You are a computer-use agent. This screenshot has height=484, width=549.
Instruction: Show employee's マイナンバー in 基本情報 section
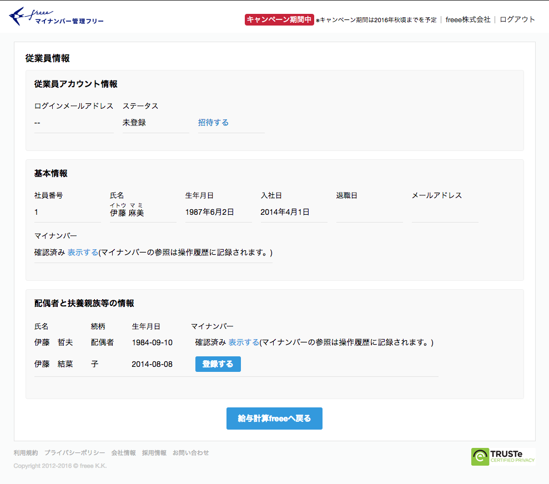pos(83,253)
